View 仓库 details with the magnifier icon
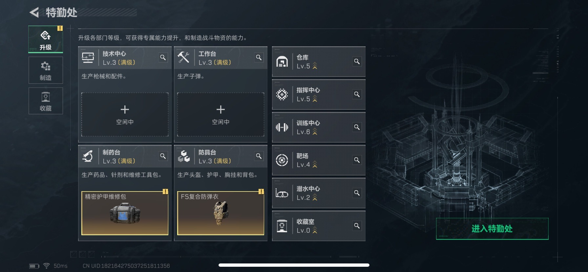This screenshot has height=272, width=588. coord(357,61)
